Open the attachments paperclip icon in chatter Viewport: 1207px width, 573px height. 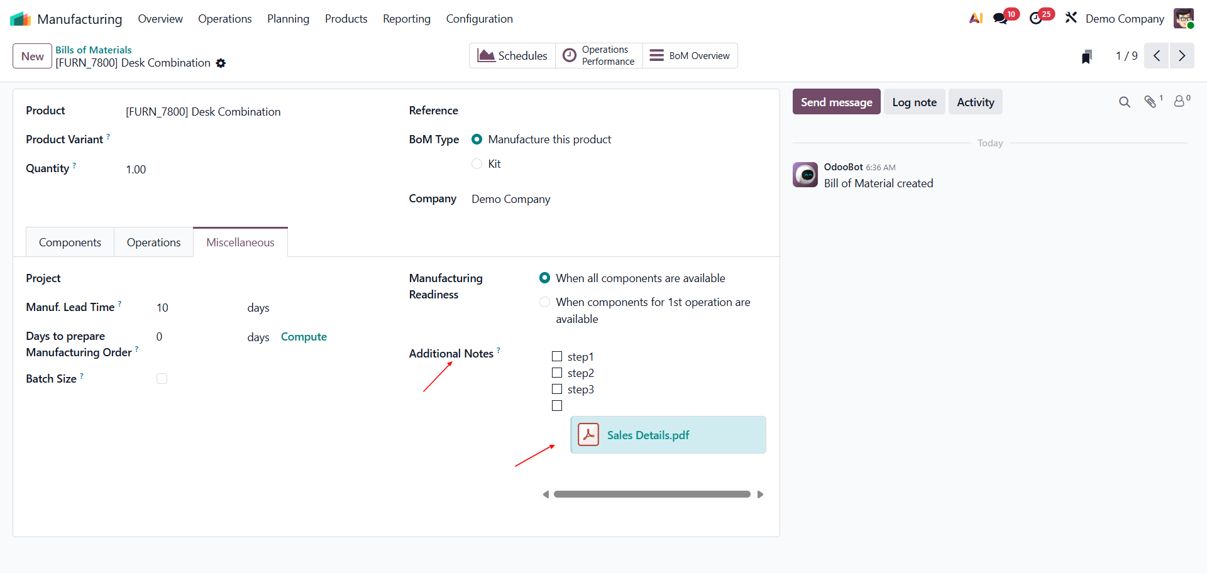1150,102
